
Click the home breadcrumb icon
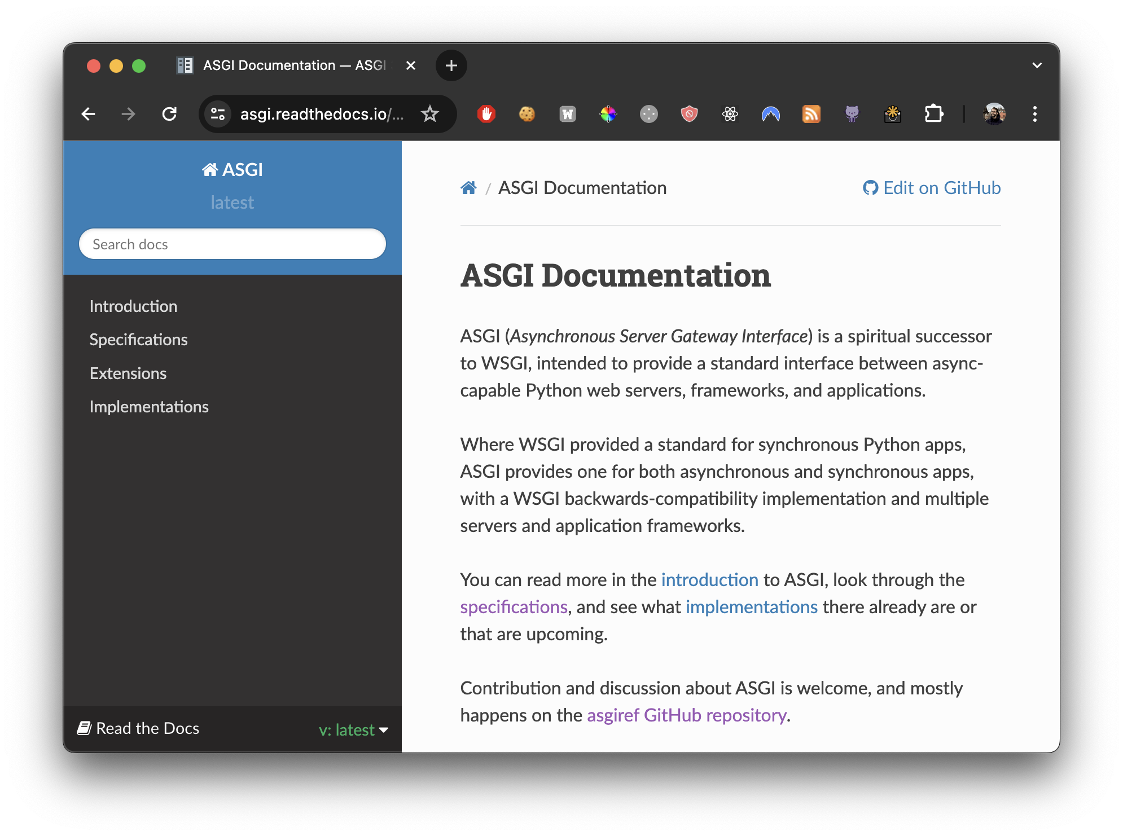coord(468,188)
